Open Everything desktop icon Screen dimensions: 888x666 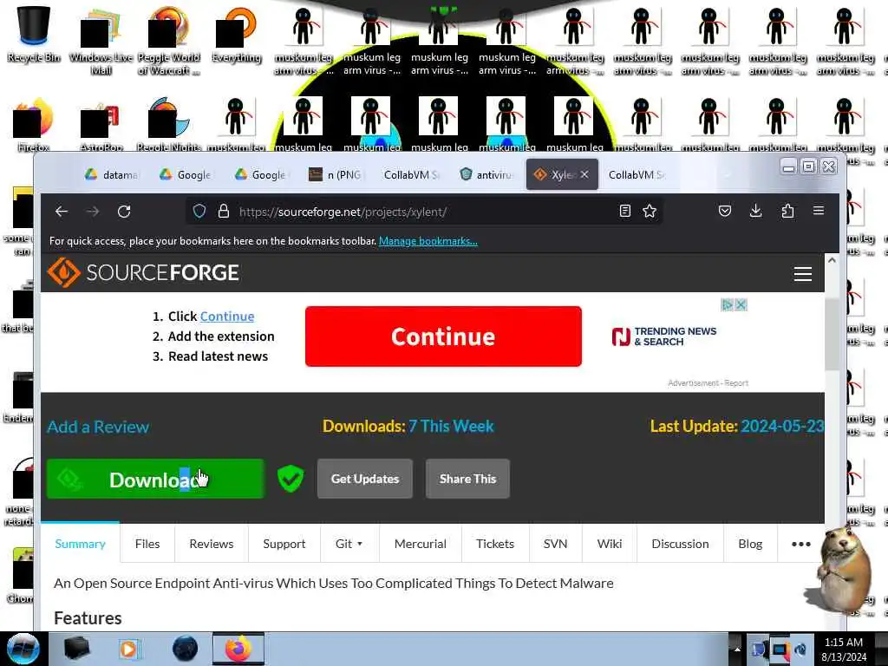tap(237, 34)
